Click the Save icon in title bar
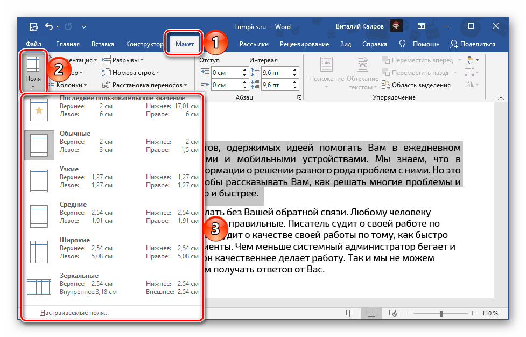The height and width of the screenshot is (337, 526). click(33, 26)
